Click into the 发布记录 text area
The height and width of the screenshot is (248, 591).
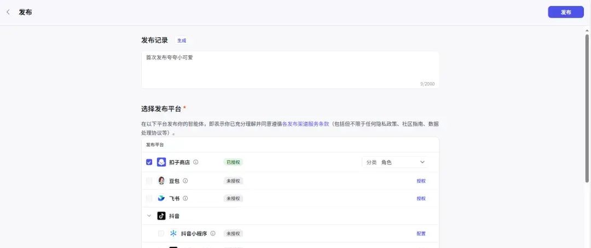pos(290,70)
